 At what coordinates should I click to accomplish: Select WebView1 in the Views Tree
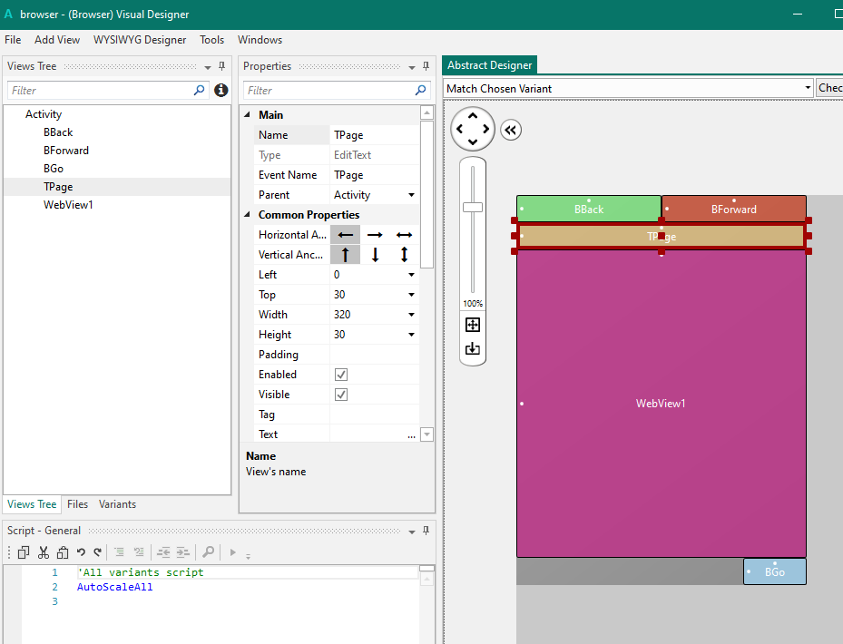tap(68, 205)
